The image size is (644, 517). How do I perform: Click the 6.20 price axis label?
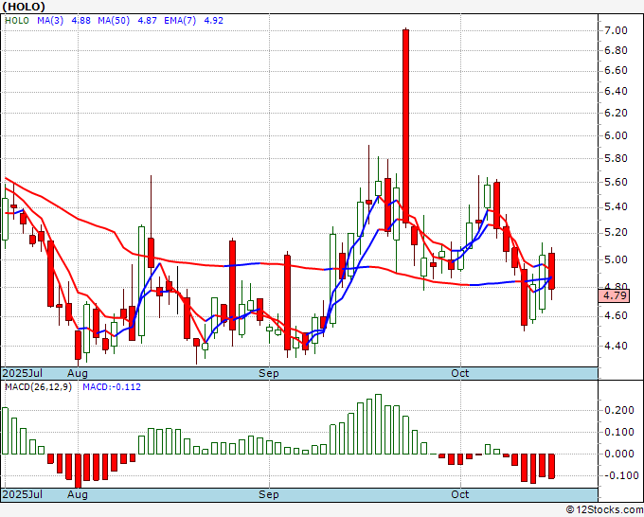616,113
